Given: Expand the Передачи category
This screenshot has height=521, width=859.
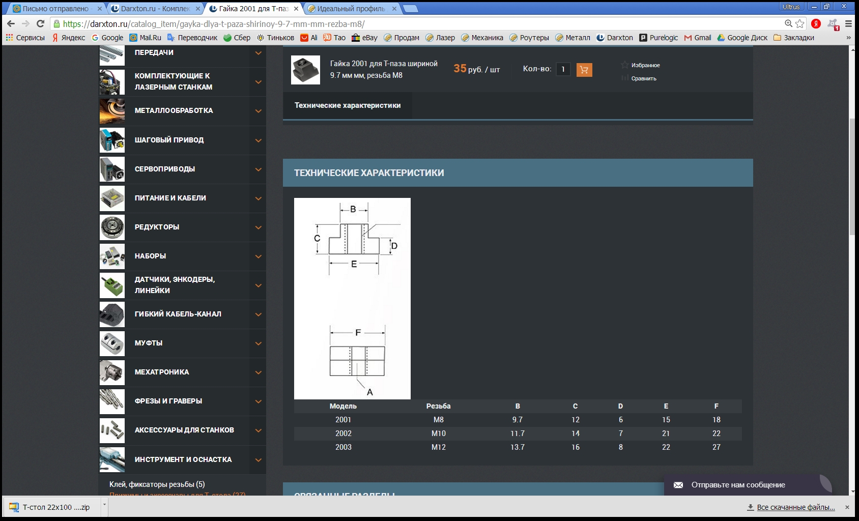Looking at the screenshot, I should click(x=259, y=53).
